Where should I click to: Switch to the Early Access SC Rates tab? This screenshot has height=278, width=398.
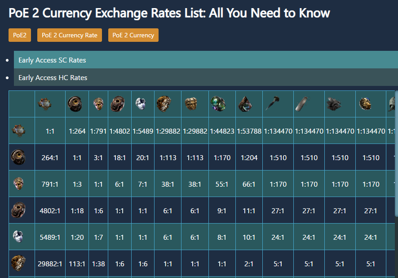click(x=206, y=60)
